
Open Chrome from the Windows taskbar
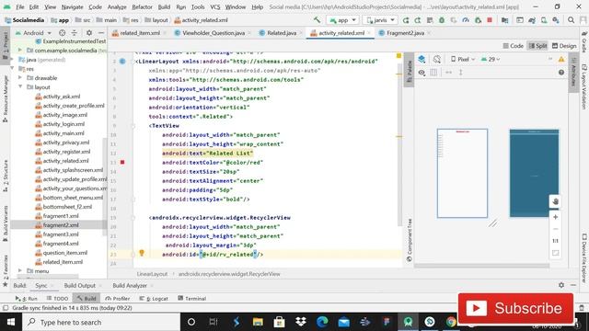(x=451, y=322)
